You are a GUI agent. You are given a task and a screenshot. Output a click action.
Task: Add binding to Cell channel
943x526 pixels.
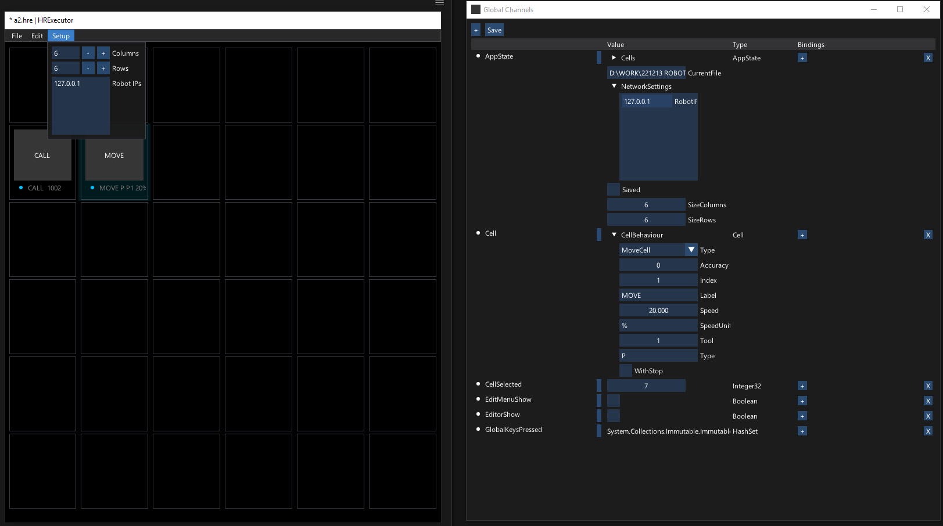pyautogui.click(x=802, y=235)
